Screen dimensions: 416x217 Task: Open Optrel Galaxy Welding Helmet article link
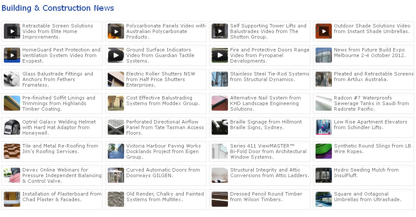(59, 127)
